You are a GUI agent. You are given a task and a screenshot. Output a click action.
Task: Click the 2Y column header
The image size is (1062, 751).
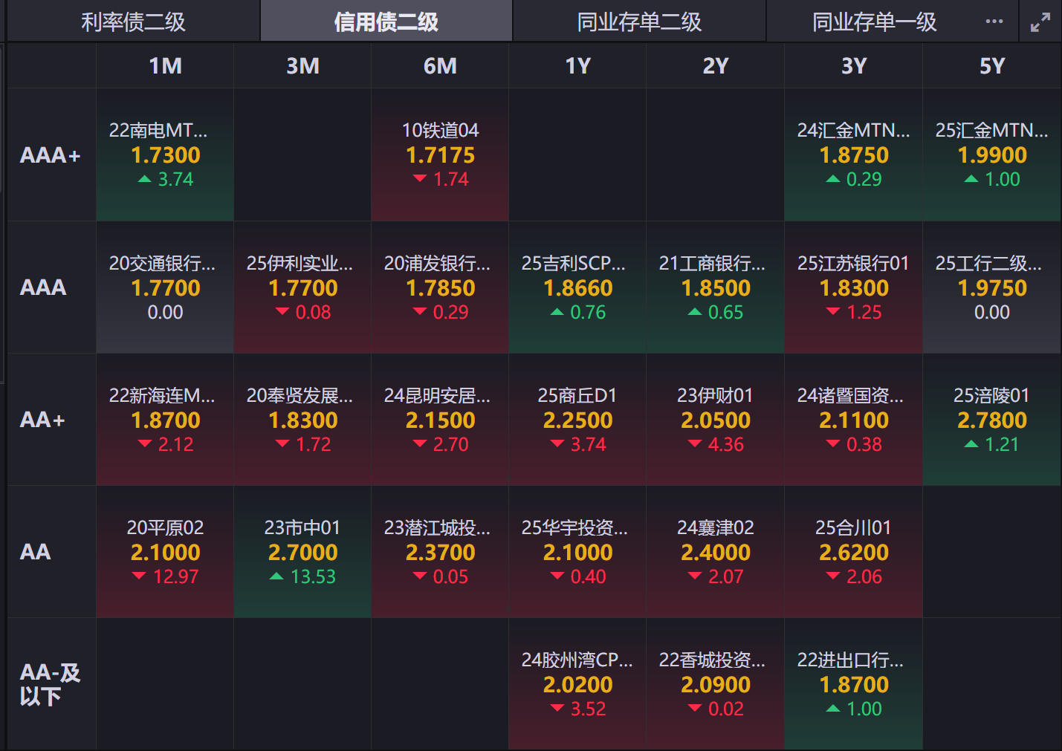715,66
